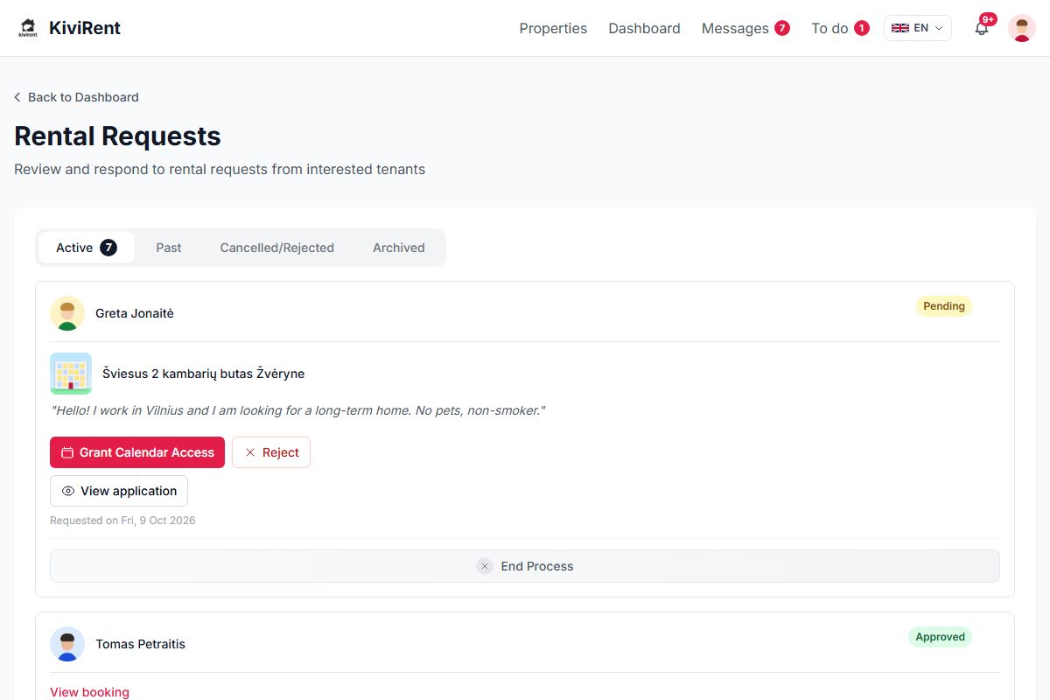Open the Dashboard navigation link
This screenshot has height=700, width=1050.
point(644,28)
